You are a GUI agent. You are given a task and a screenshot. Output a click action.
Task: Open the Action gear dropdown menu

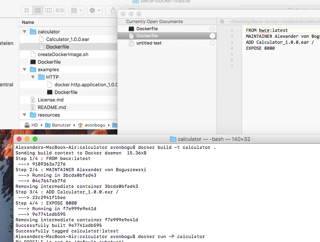(x=95, y=10)
